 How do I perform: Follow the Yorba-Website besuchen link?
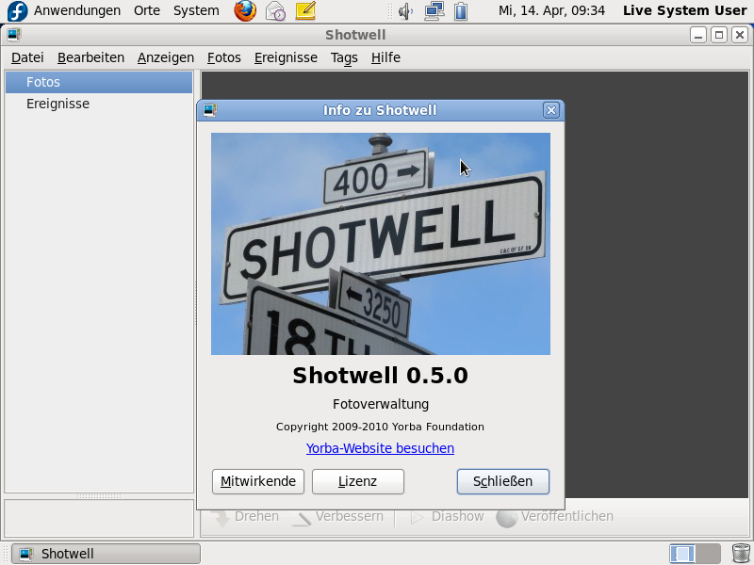(381, 448)
